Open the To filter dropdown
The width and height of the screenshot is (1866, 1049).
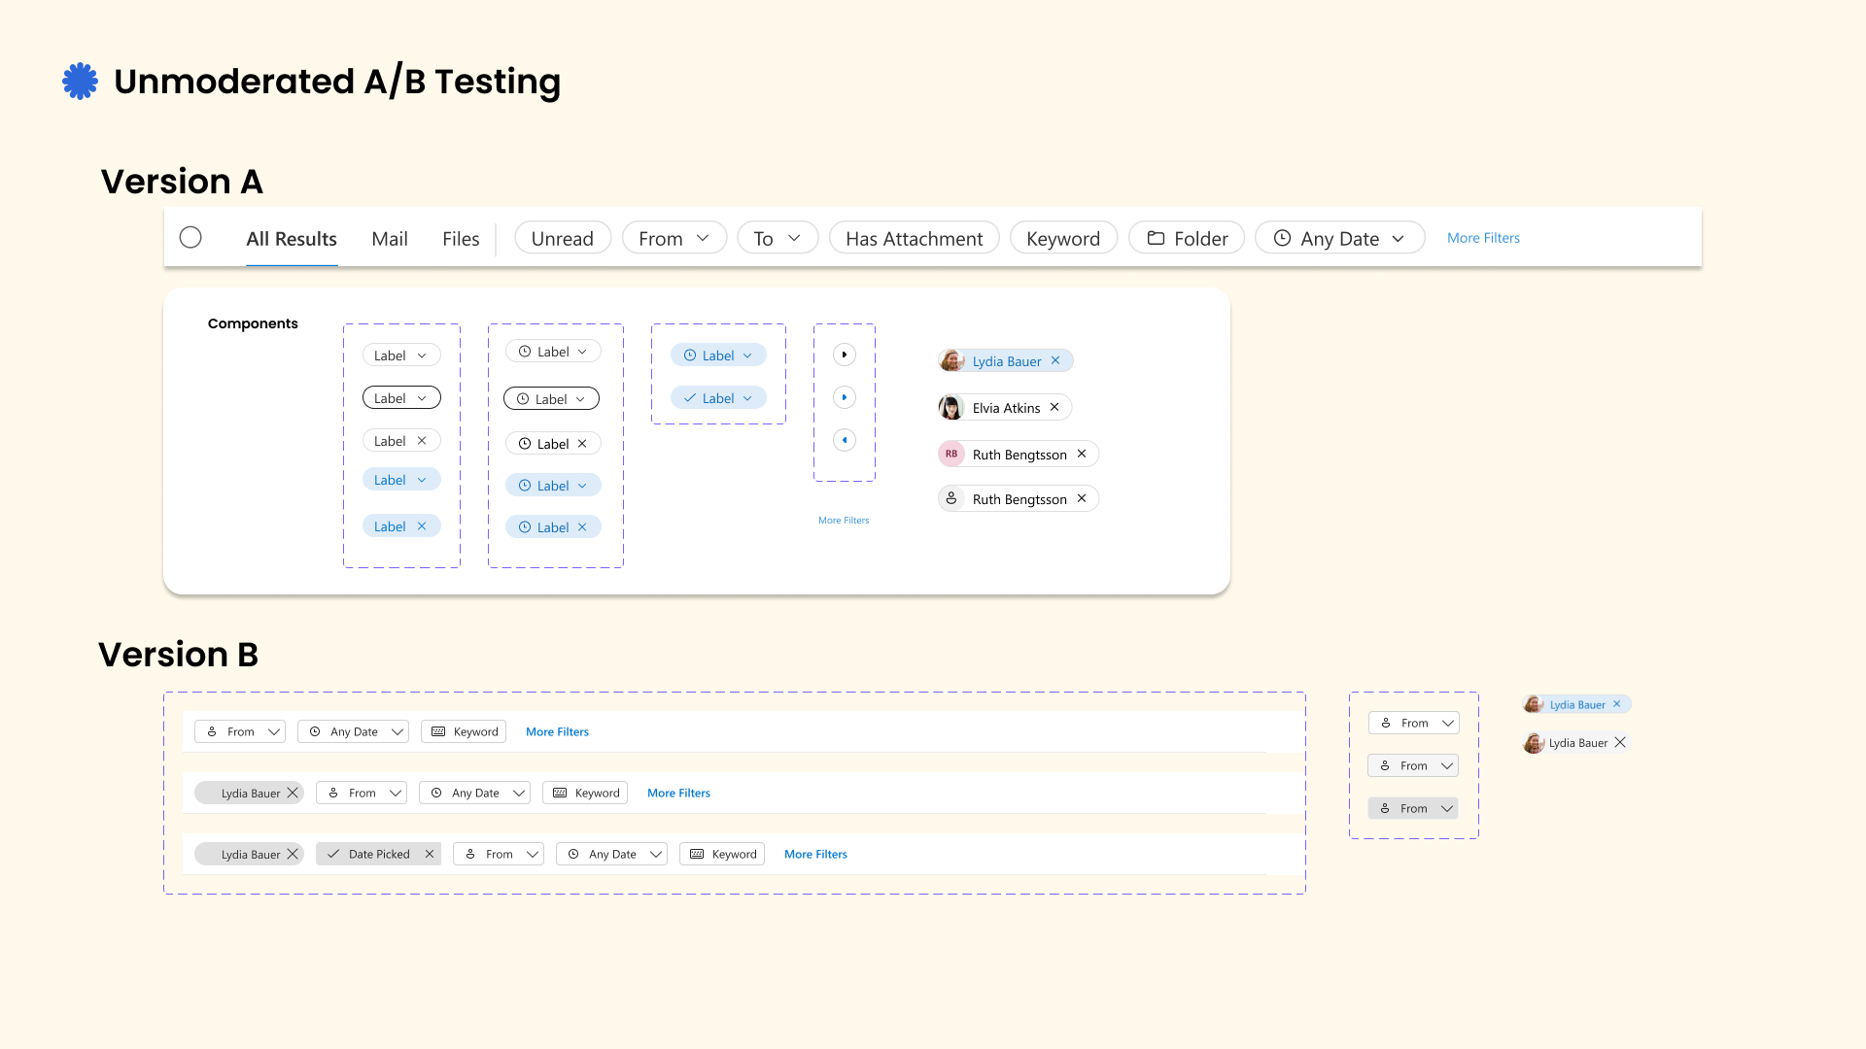point(777,238)
